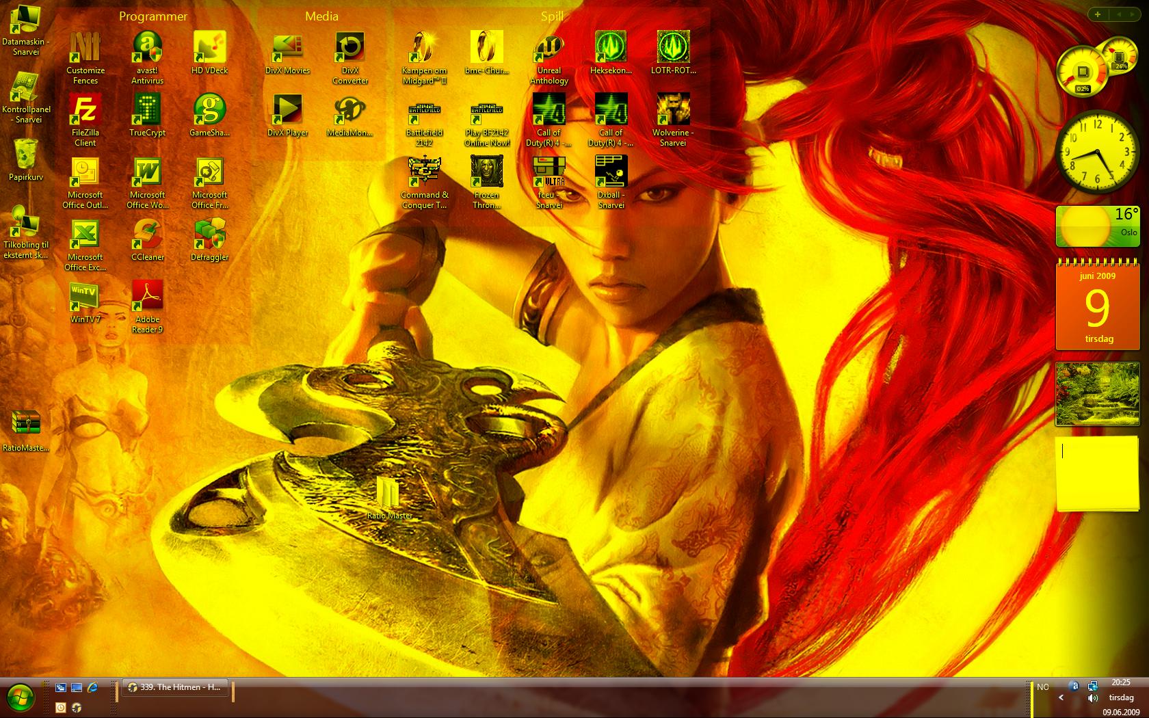Open the TrueCrypt shortcut

coord(147,116)
